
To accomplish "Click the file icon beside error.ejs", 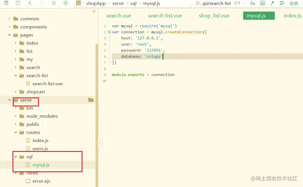I will pos(28,181).
